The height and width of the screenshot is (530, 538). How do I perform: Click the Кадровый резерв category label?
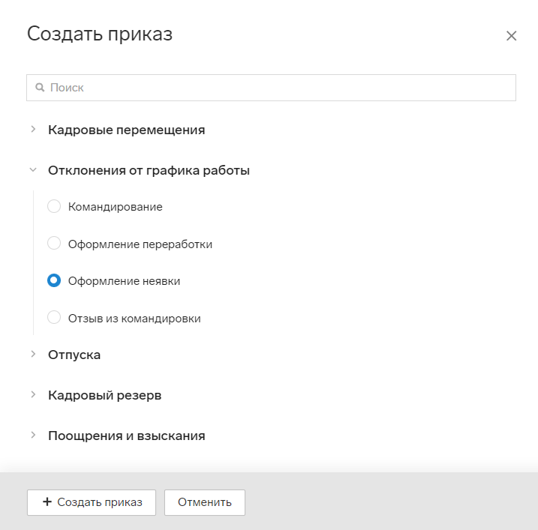click(x=104, y=395)
